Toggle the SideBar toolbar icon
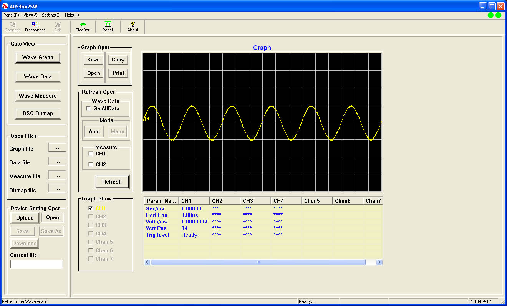 83,26
